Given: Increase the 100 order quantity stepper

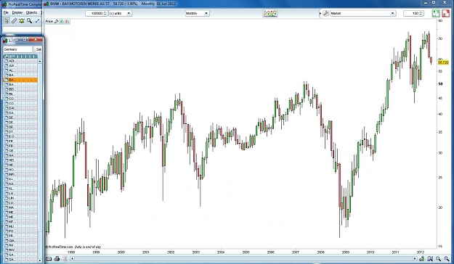Looking at the screenshot, I should click(x=421, y=12).
